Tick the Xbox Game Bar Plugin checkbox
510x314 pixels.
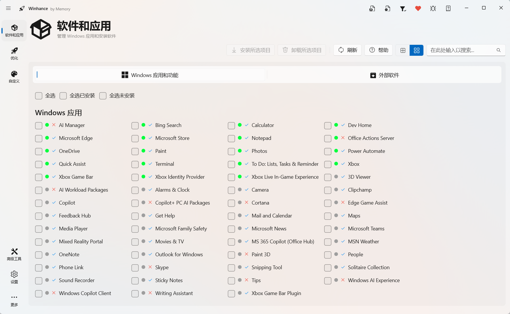point(231,294)
